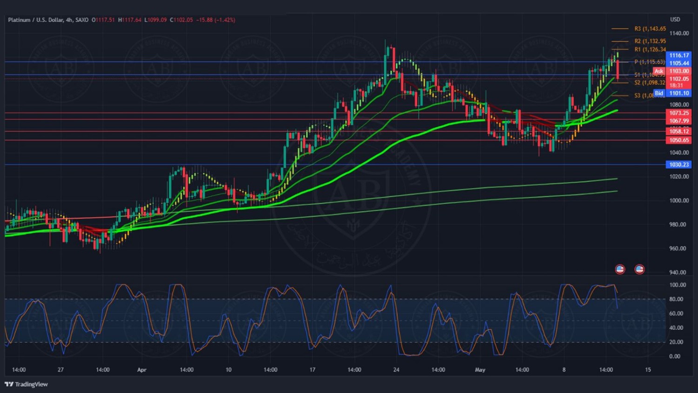Image resolution: width=698 pixels, height=393 pixels.
Task: Click 0.00 on the oscillator scale
Action: pos(675,357)
